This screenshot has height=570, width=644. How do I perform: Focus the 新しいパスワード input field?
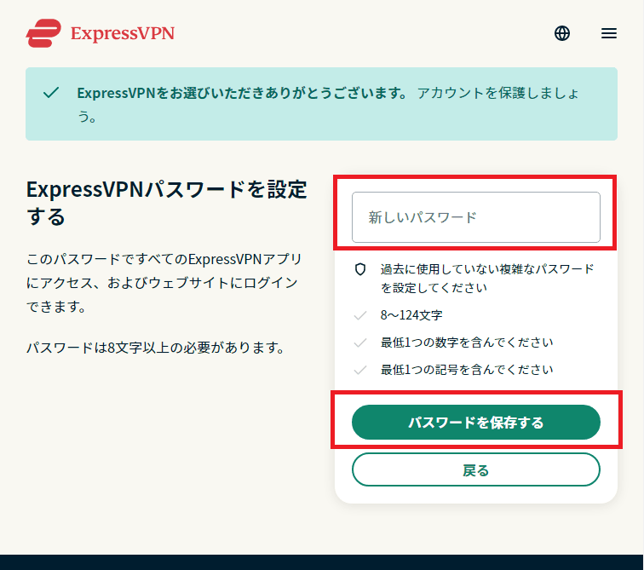(475, 217)
